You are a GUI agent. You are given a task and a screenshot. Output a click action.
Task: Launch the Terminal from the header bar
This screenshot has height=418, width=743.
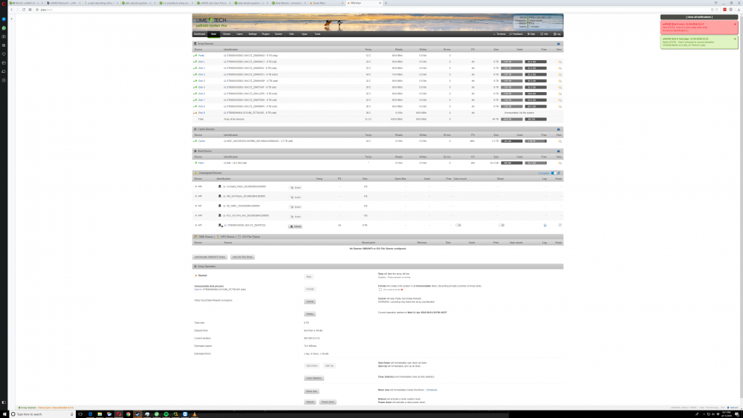tap(499, 34)
